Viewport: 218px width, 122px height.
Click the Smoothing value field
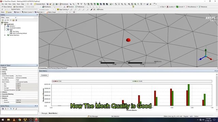pos(27,80)
